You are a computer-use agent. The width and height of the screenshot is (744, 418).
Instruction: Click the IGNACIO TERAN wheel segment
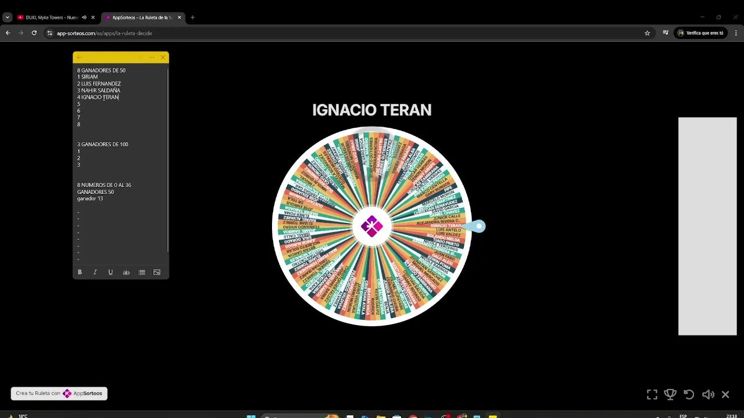446,225
